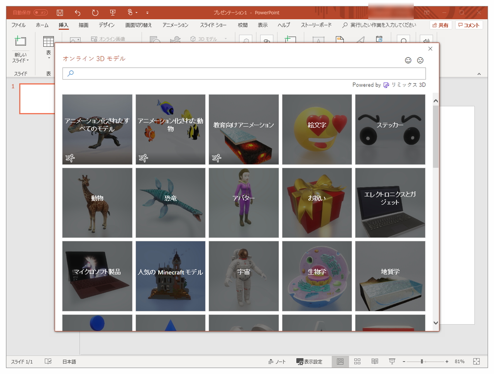Switch to the ホーム tab

42,25
